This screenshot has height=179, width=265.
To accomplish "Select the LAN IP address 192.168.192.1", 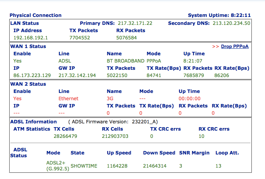I will pos(31,38).
